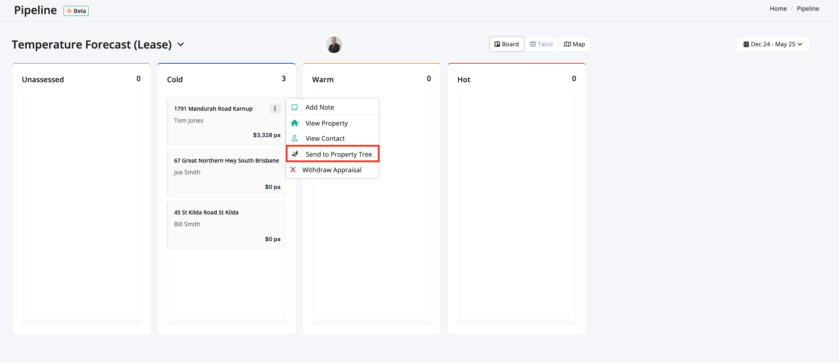This screenshot has width=839, height=363.
Task: Go to Home via the breadcrumb
Action: [778, 9]
